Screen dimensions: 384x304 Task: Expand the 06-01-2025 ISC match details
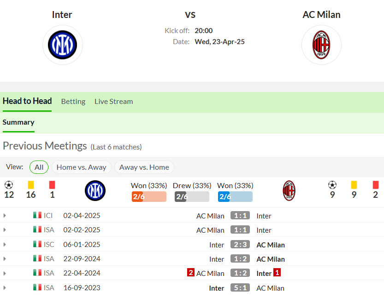[x=5, y=244]
